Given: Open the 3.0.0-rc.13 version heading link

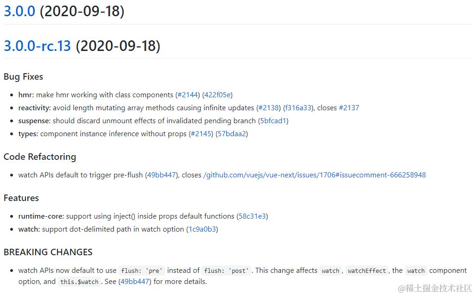Looking at the screenshot, I should 37,46.
